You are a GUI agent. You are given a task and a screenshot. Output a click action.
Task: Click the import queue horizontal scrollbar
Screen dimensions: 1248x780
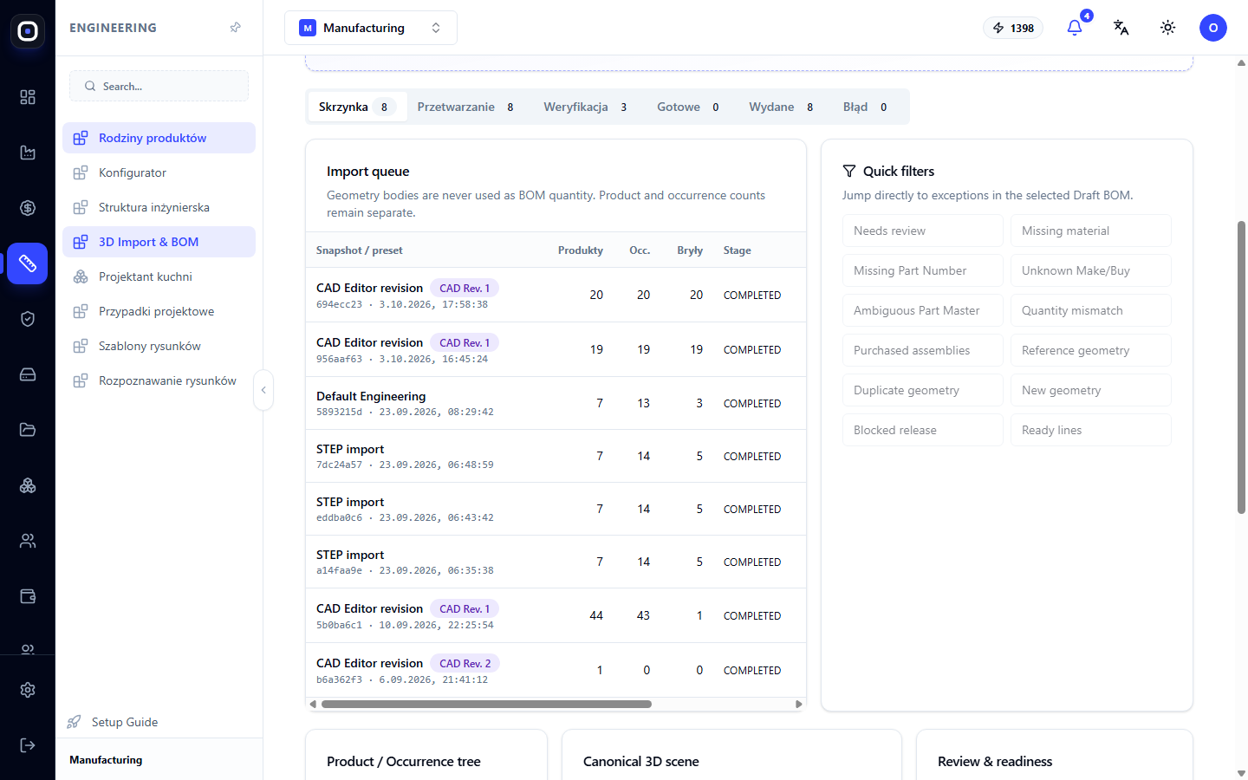(486, 704)
